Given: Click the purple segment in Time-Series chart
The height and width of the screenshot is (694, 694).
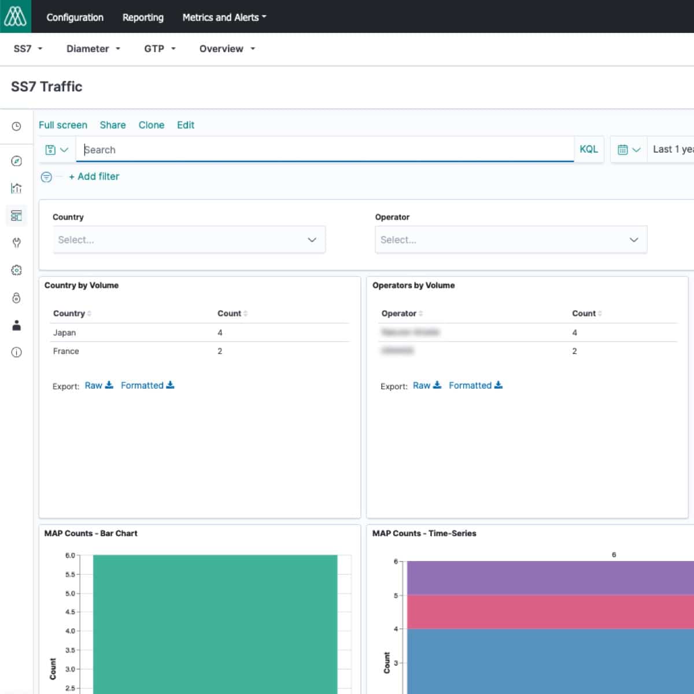Looking at the screenshot, I should [551, 578].
